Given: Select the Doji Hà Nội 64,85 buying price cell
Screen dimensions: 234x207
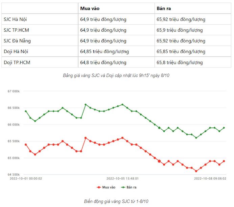Looking at the screenshot, I should coord(104,52).
